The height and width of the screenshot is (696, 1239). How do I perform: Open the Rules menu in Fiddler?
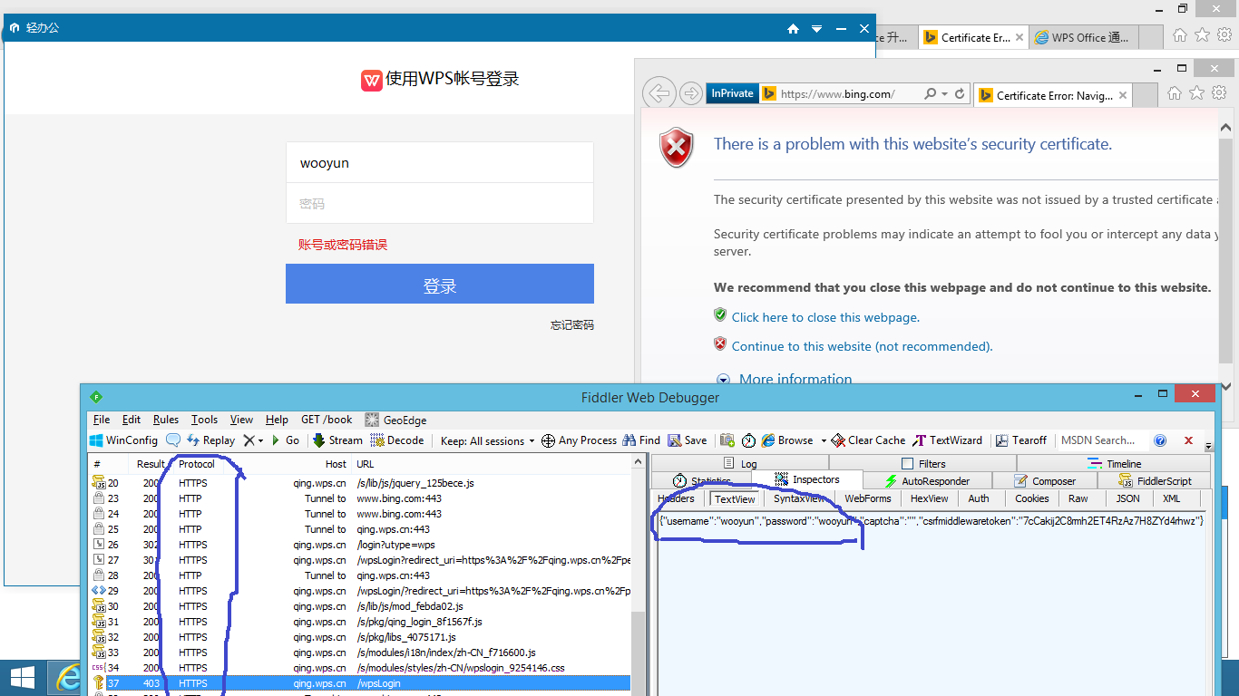[x=166, y=420]
